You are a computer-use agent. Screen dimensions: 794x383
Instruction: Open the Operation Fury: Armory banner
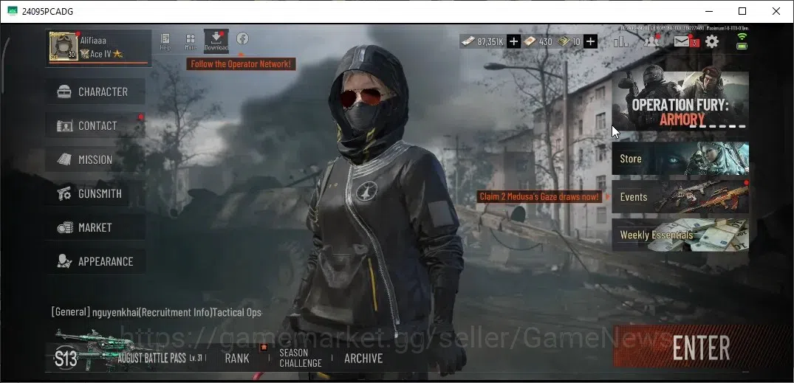click(x=680, y=101)
